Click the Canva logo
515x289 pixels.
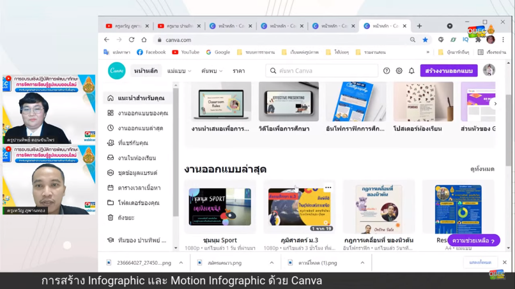pyautogui.click(x=116, y=71)
